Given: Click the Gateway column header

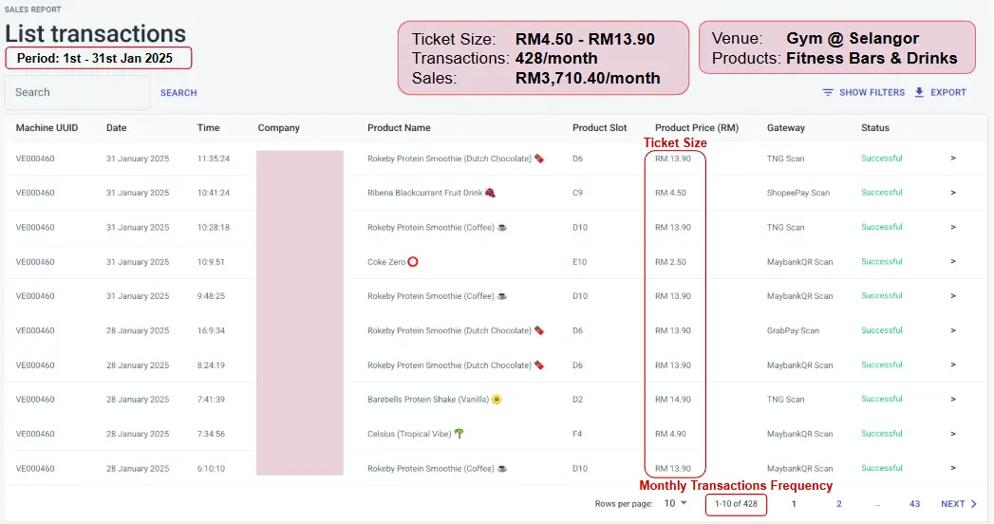Looking at the screenshot, I should (785, 128).
